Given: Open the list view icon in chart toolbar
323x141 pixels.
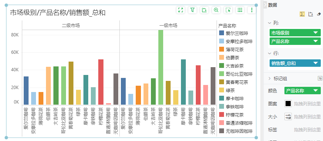Looking at the screenshot, I should pyautogui.click(x=240, y=10).
